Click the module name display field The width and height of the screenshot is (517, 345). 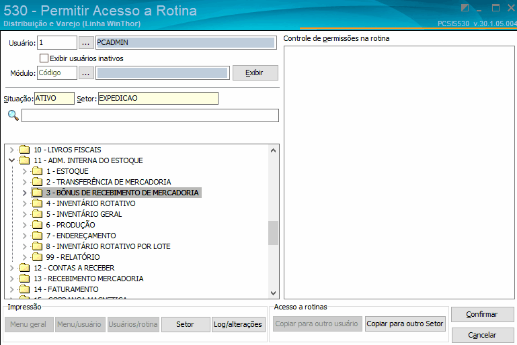163,72
